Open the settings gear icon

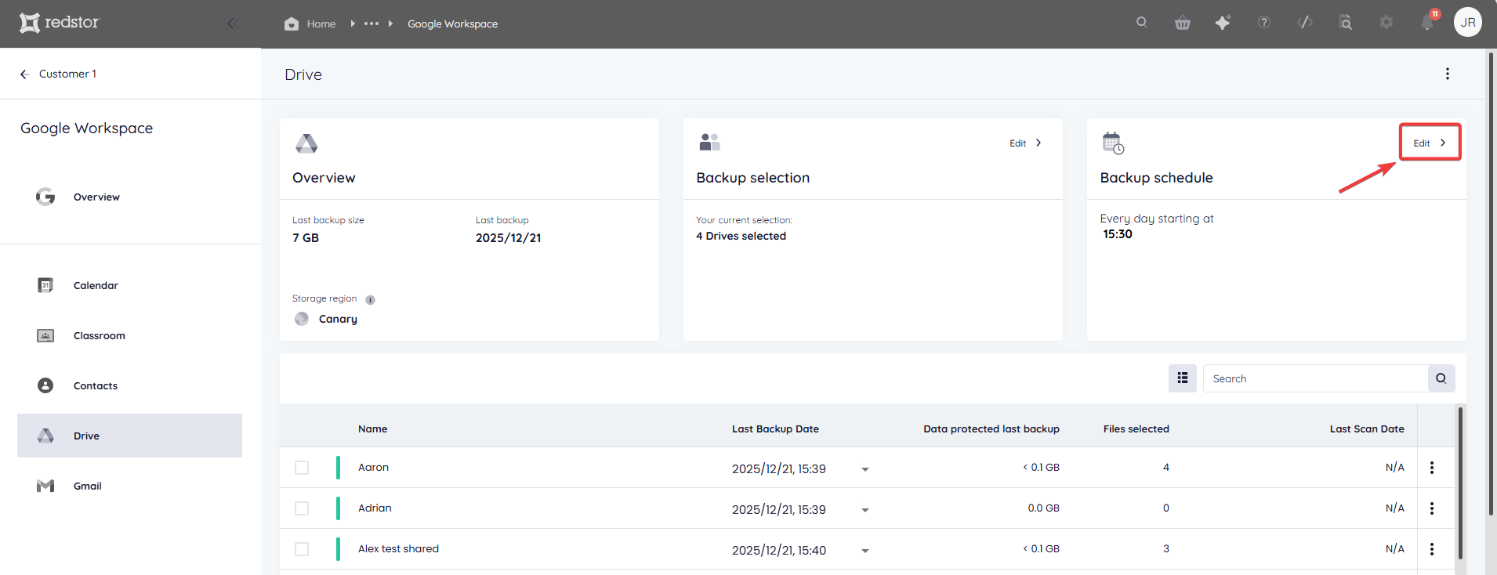1386,23
